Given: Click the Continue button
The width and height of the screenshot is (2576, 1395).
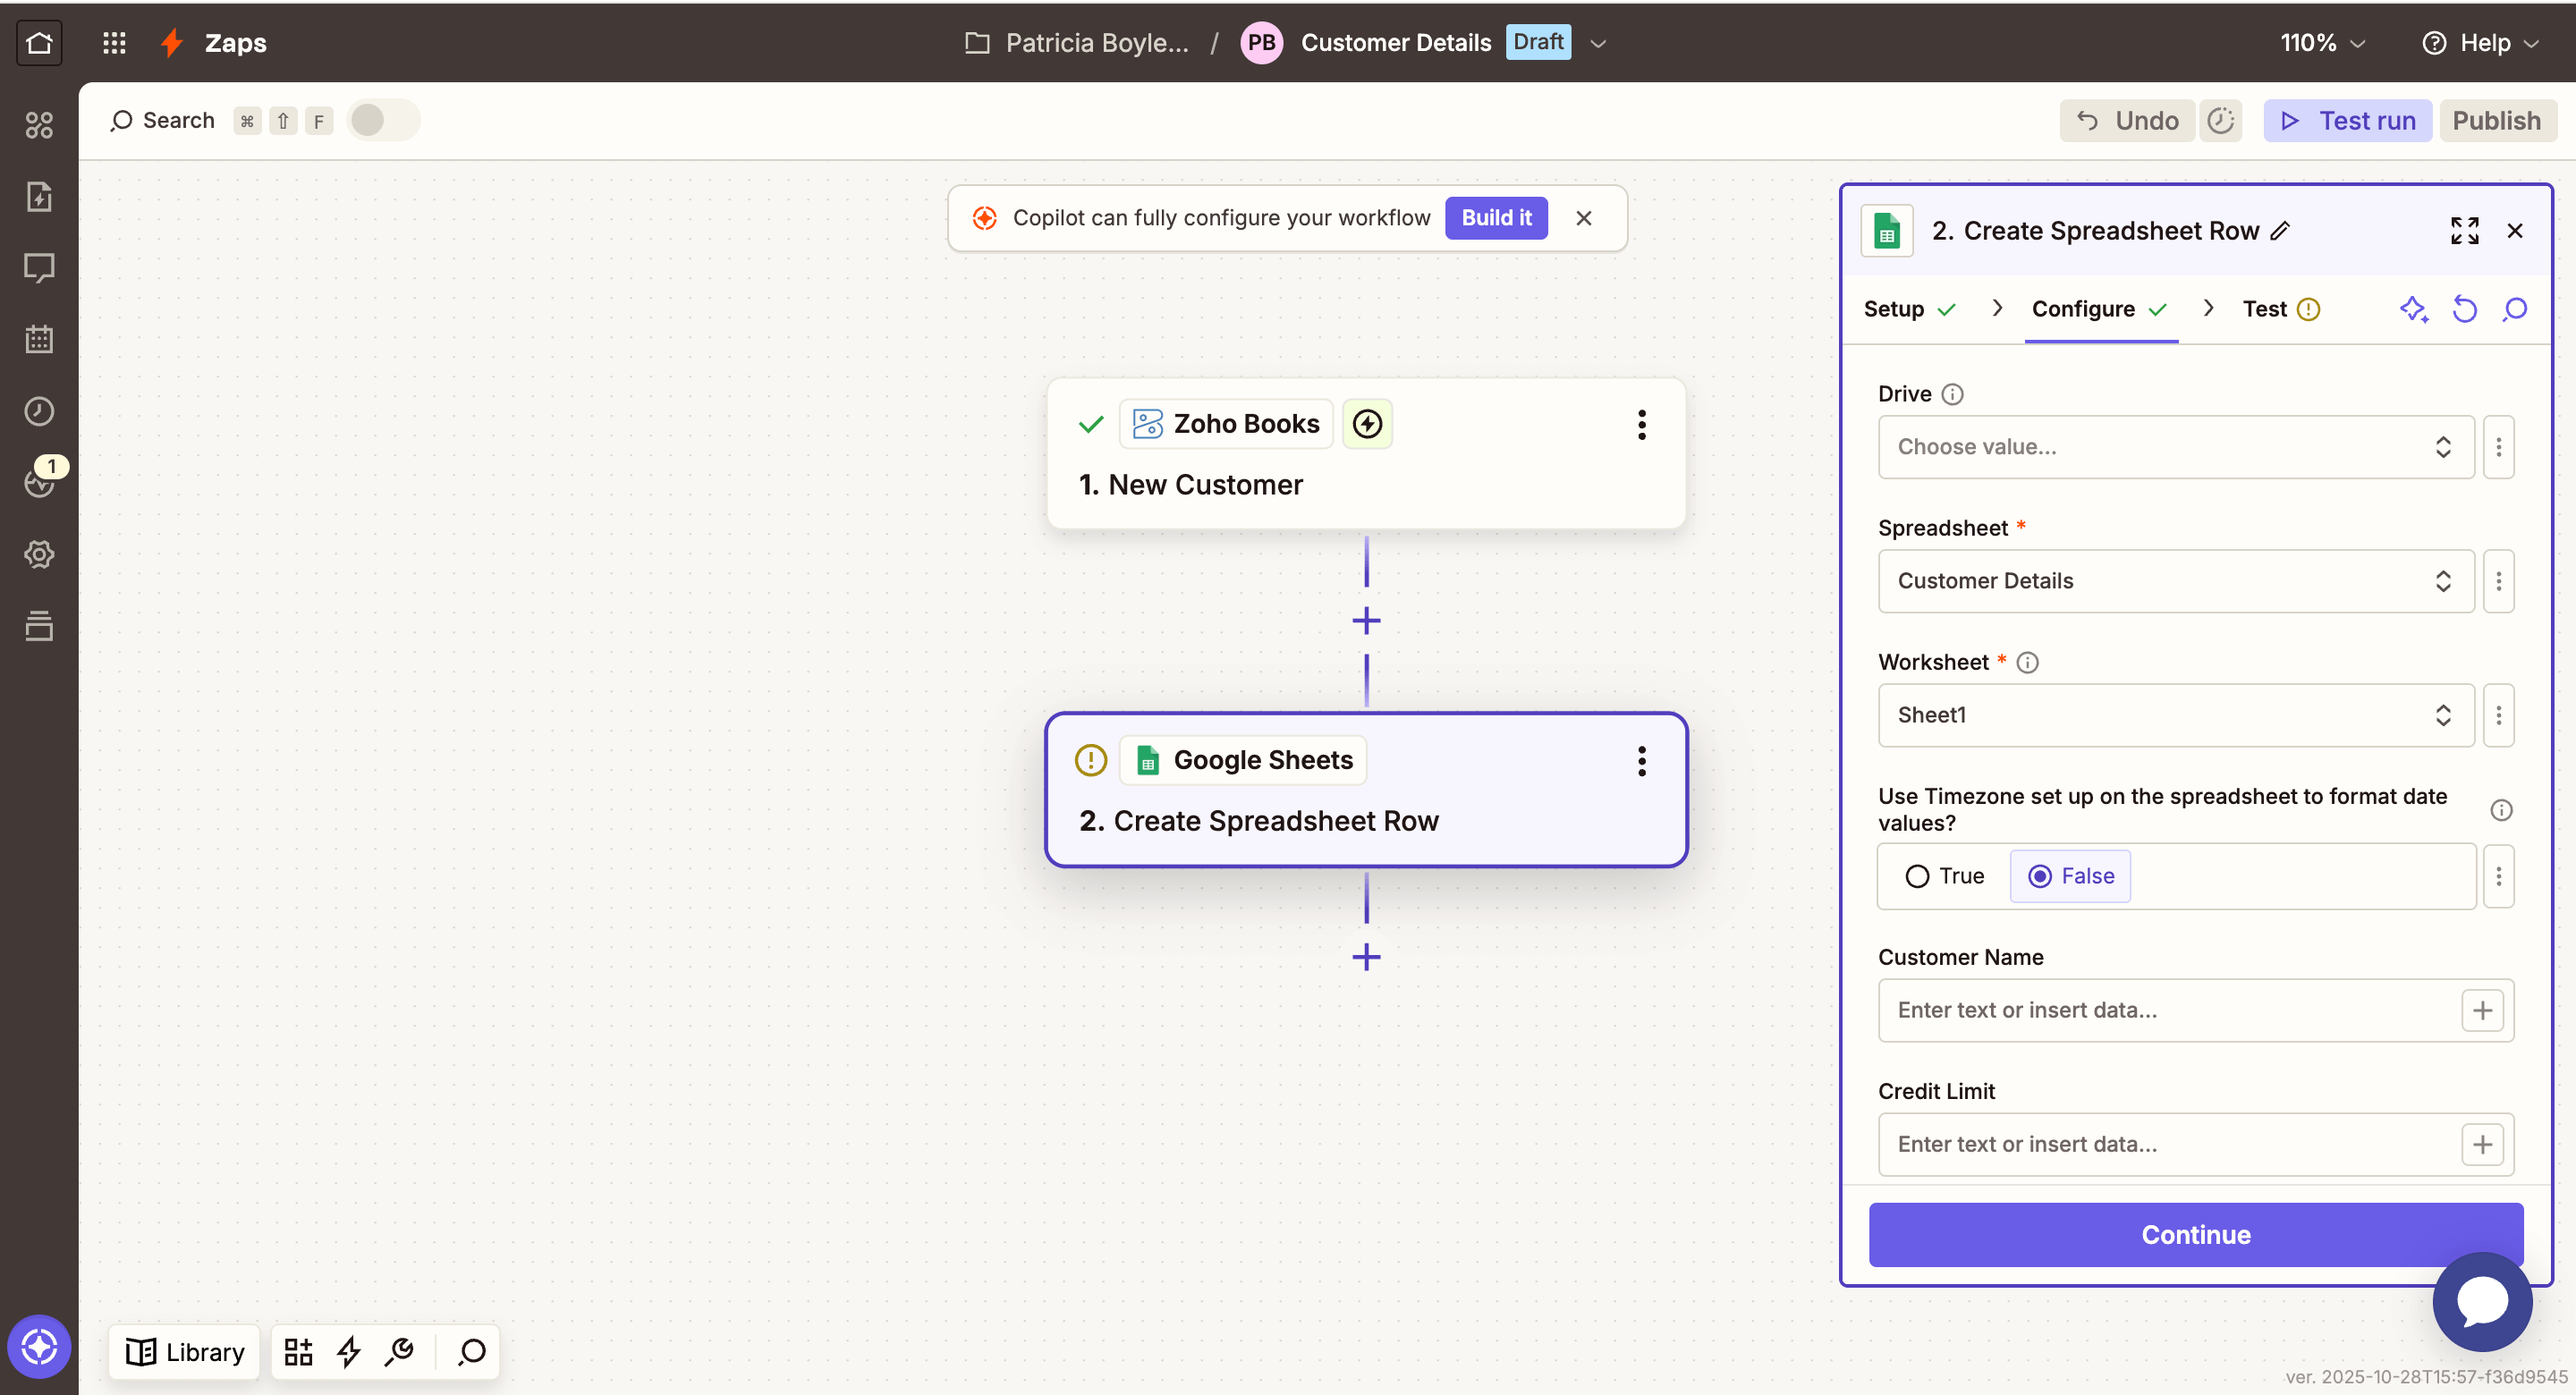Looking at the screenshot, I should tap(2195, 1234).
